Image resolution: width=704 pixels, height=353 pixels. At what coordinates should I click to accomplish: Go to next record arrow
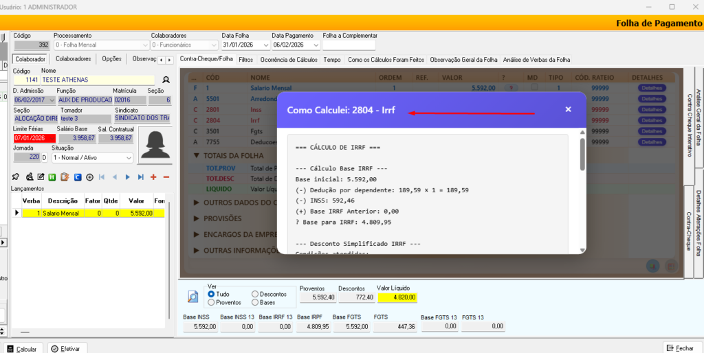point(127,177)
